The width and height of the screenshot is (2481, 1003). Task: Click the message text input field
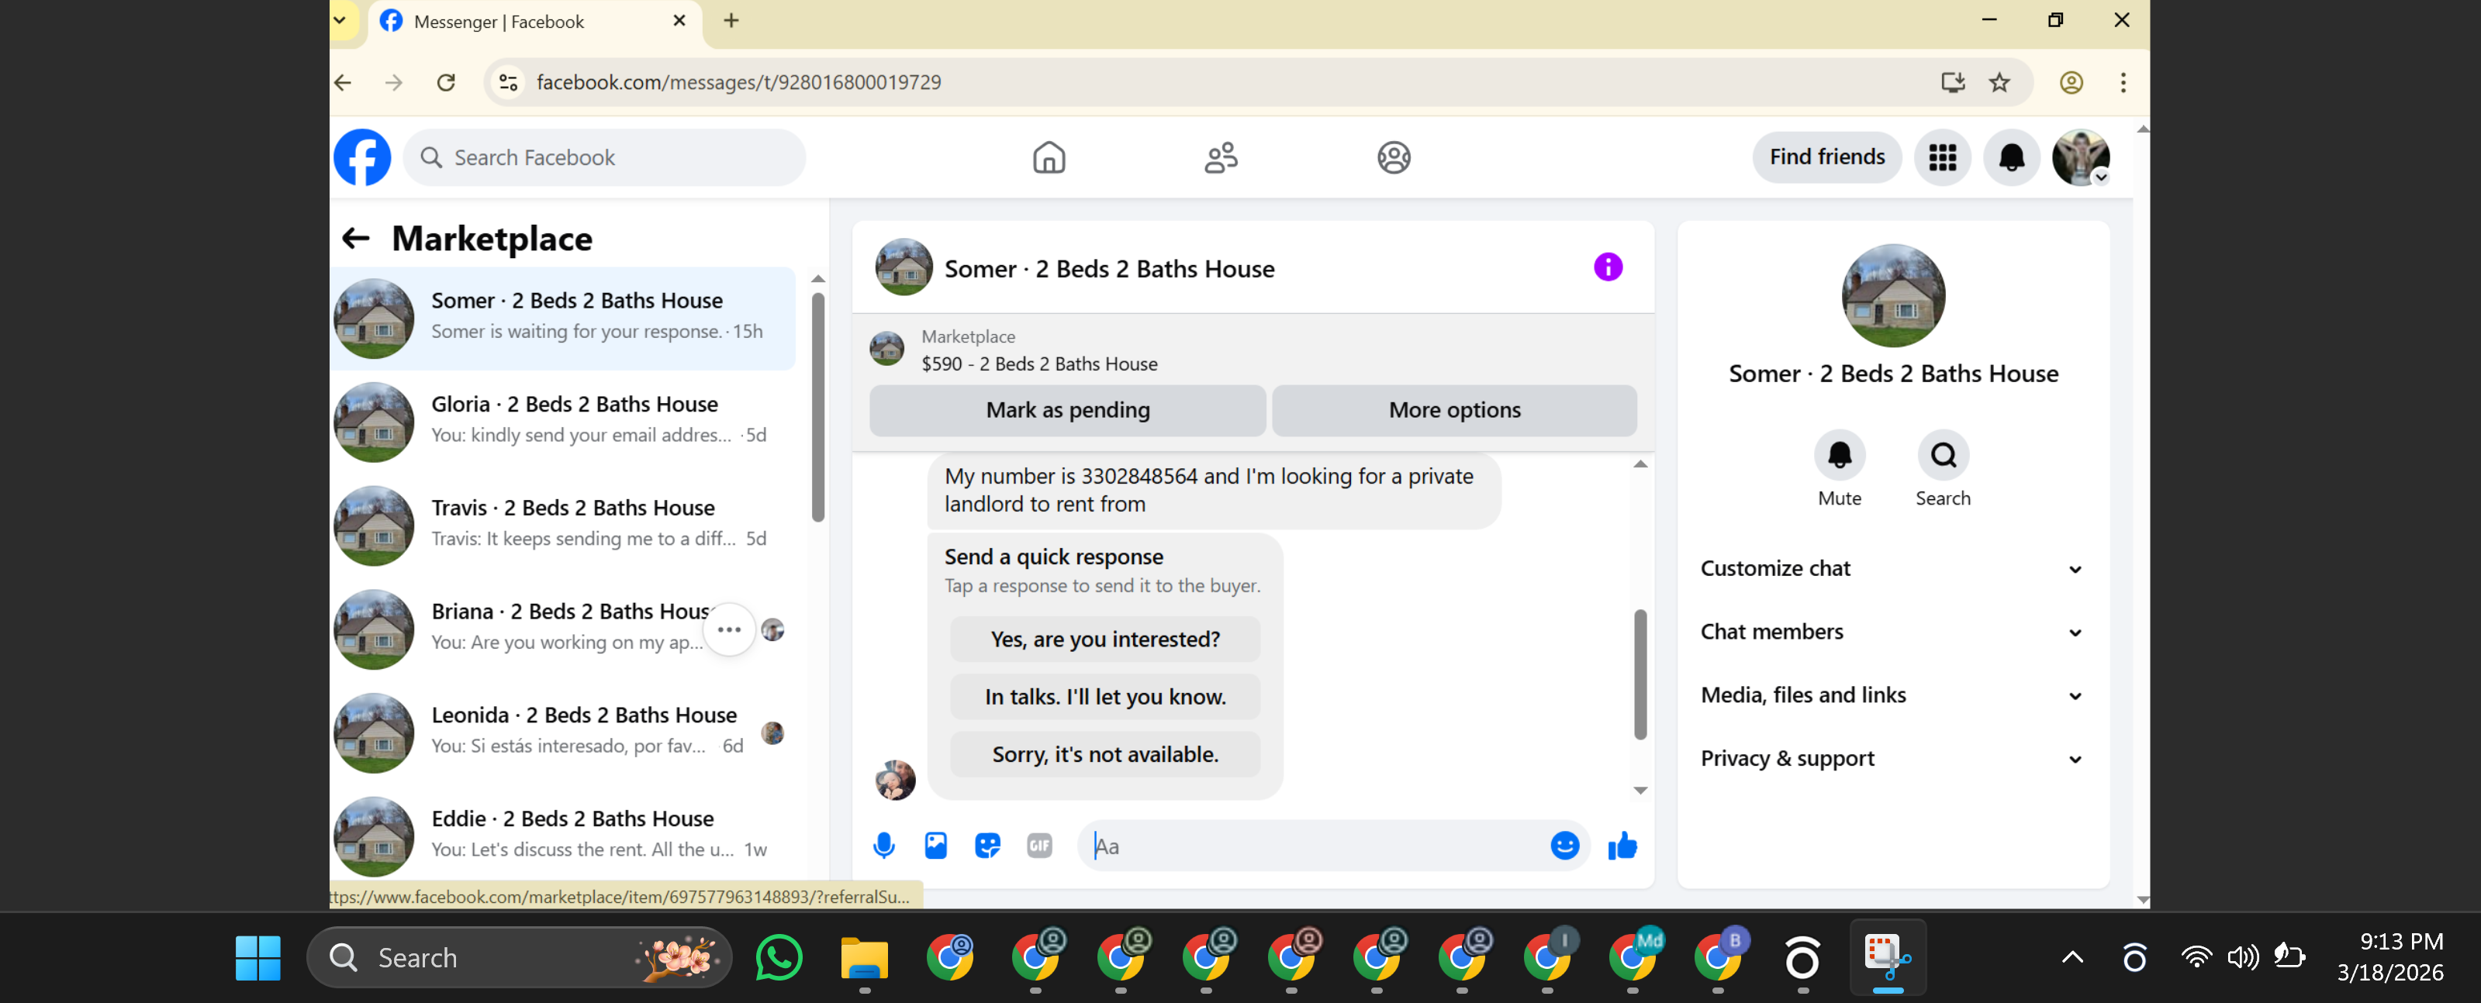pyautogui.click(x=1310, y=845)
